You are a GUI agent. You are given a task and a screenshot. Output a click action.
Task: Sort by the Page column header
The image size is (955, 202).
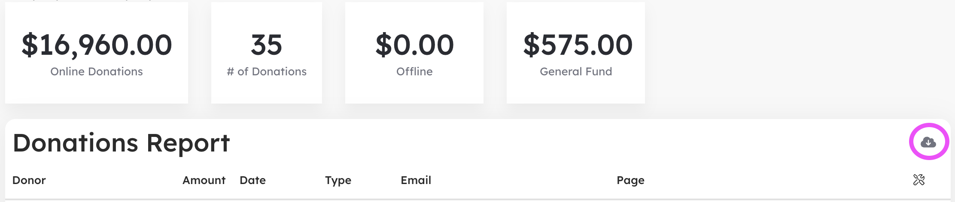(630, 181)
